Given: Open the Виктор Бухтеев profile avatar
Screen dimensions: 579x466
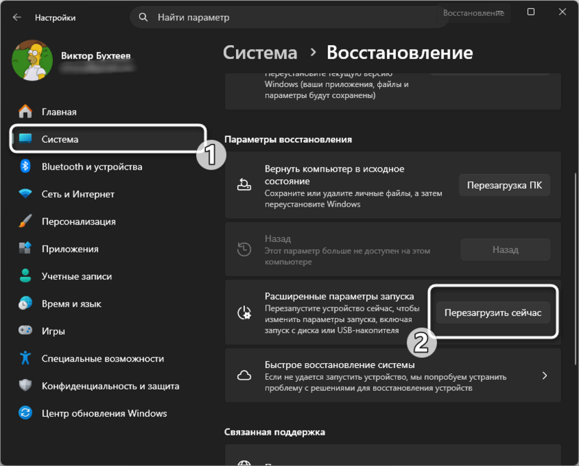Looking at the screenshot, I should (x=32, y=60).
